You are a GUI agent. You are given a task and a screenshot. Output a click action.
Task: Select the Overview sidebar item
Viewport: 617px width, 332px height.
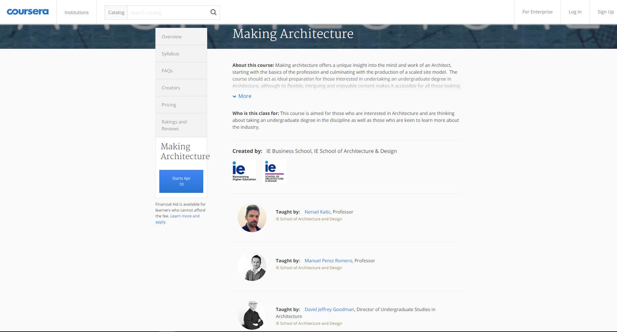(x=181, y=37)
